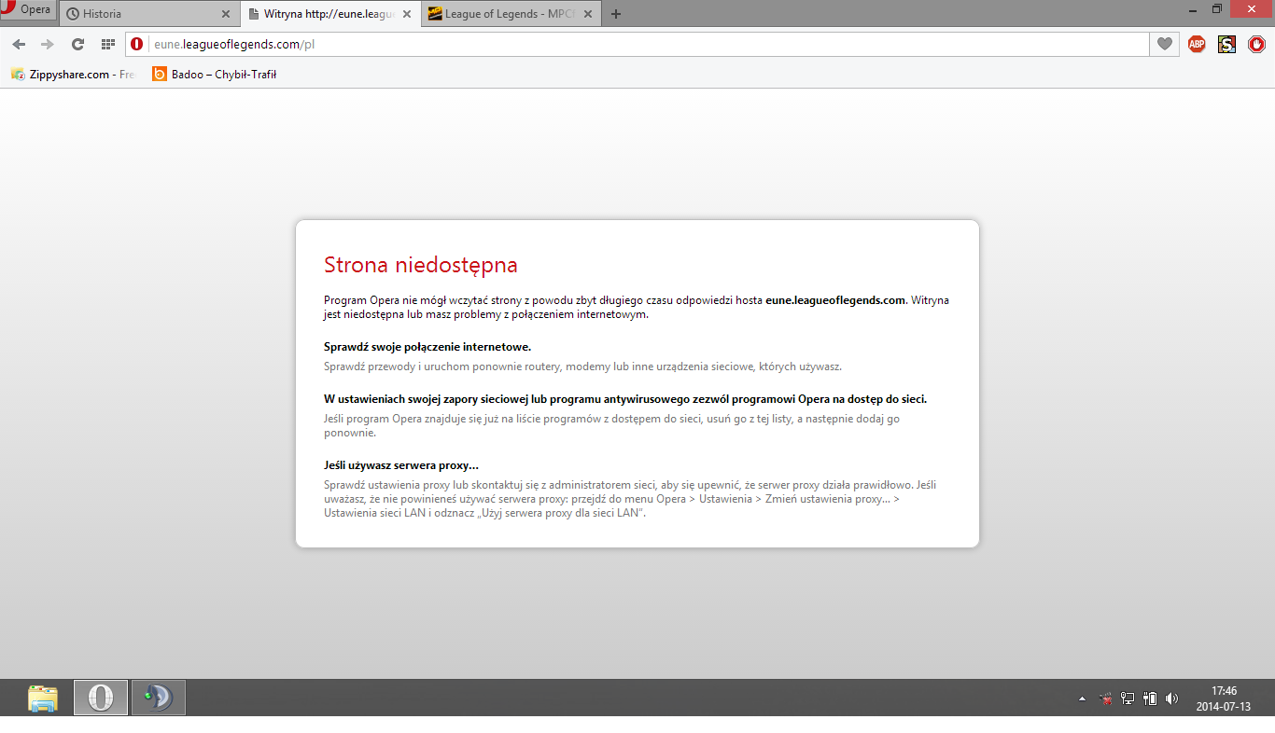
Task: Open the Zippyshare.com bookmark
Action: pos(73,74)
